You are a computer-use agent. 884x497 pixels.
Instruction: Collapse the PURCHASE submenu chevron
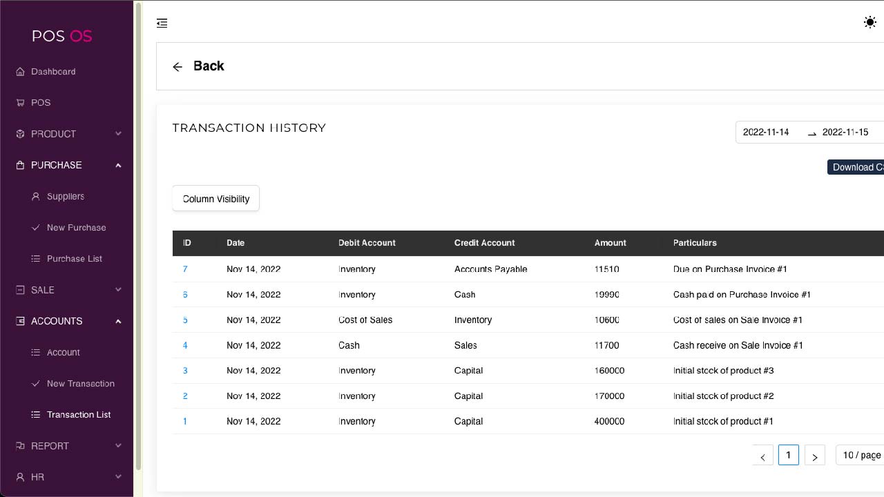click(118, 166)
